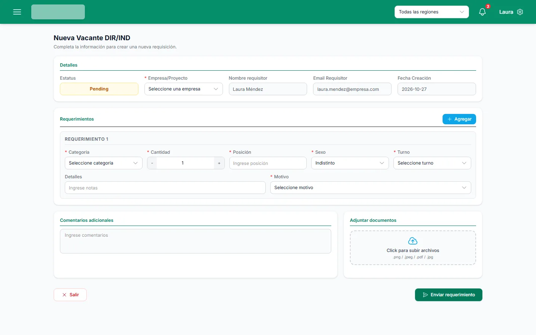The width and height of the screenshot is (536, 335).
Task: Open the Sexo Indistinto dropdown
Action: [350, 163]
